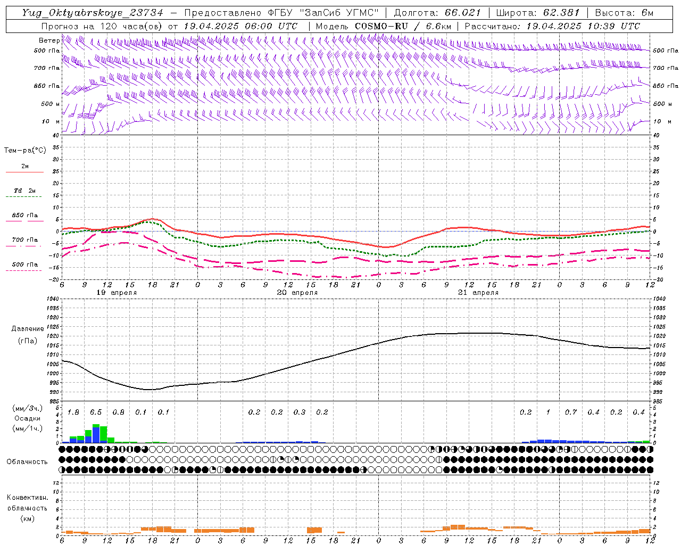Click the green dotted Td legend line sample
Screen dimensions: 681x545
(x=23, y=197)
